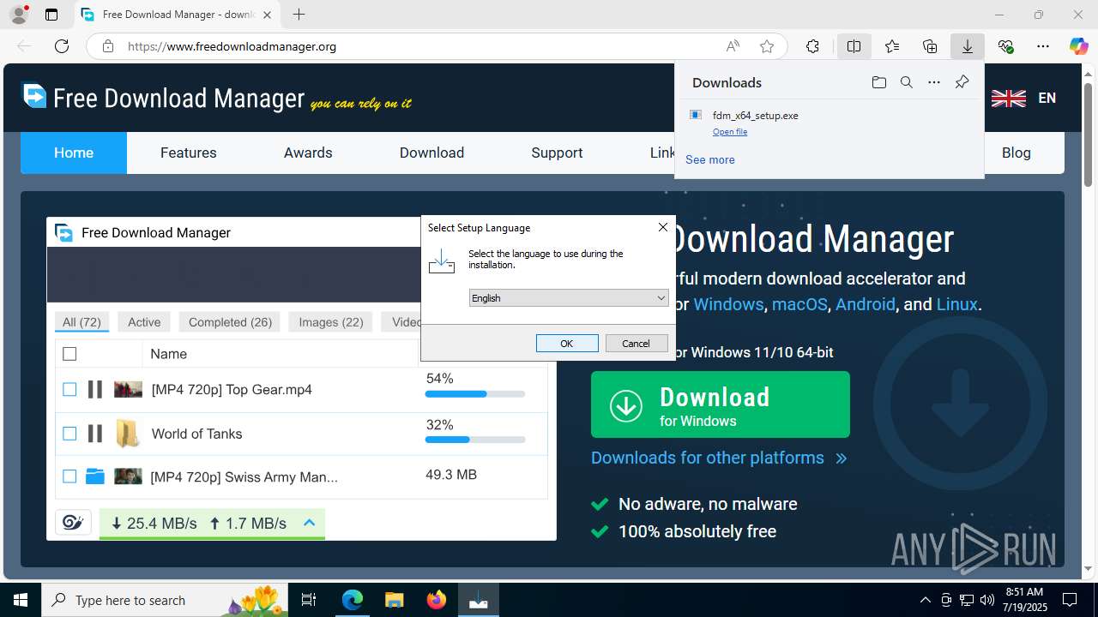Open Browser essentials icon
The image size is (1098, 617).
tap(1005, 46)
